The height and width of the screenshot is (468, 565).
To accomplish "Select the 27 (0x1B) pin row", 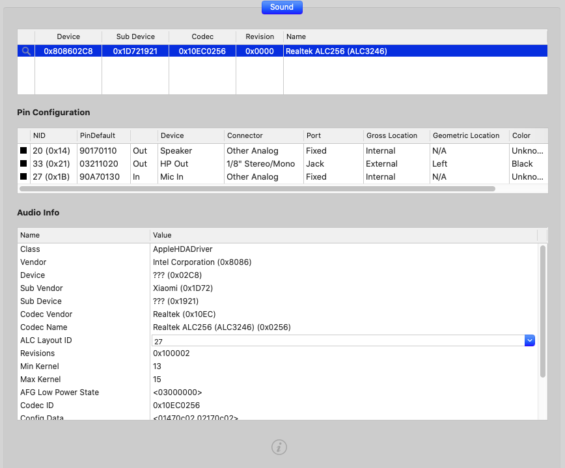I will click(x=282, y=176).
